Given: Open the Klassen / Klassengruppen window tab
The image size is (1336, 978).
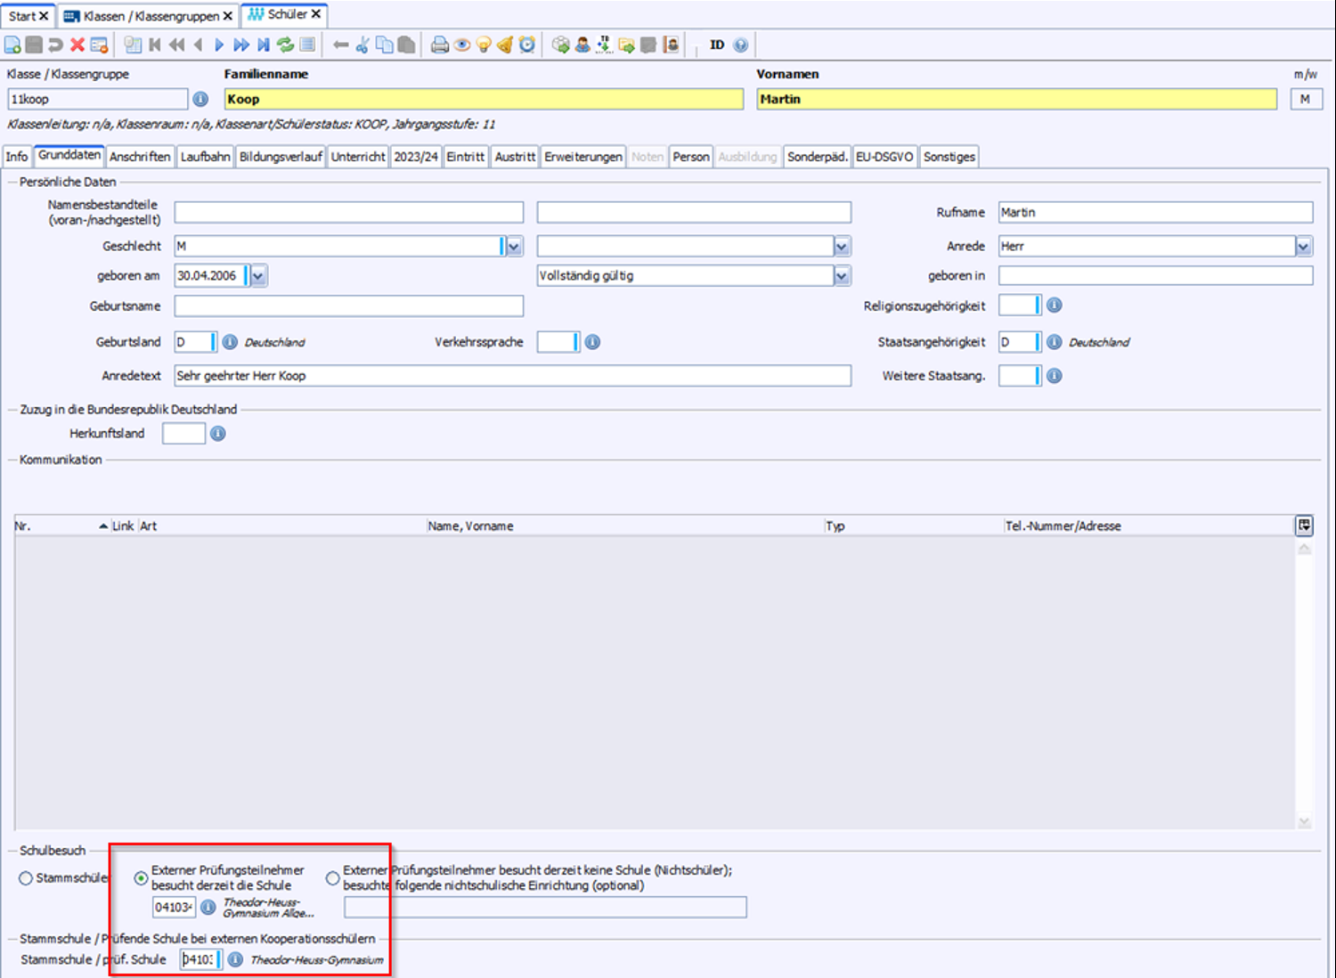Looking at the screenshot, I should 149,16.
